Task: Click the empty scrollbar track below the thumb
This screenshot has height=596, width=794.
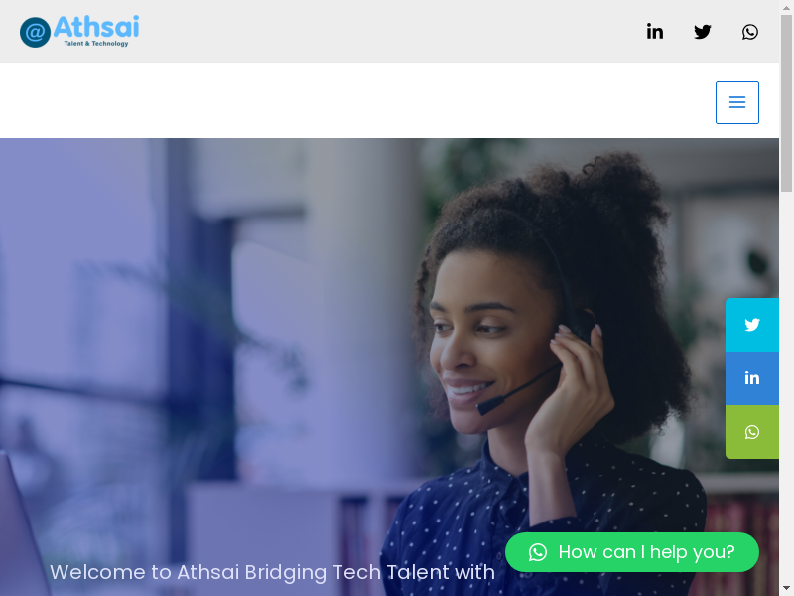Action: pyautogui.click(x=786, y=385)
